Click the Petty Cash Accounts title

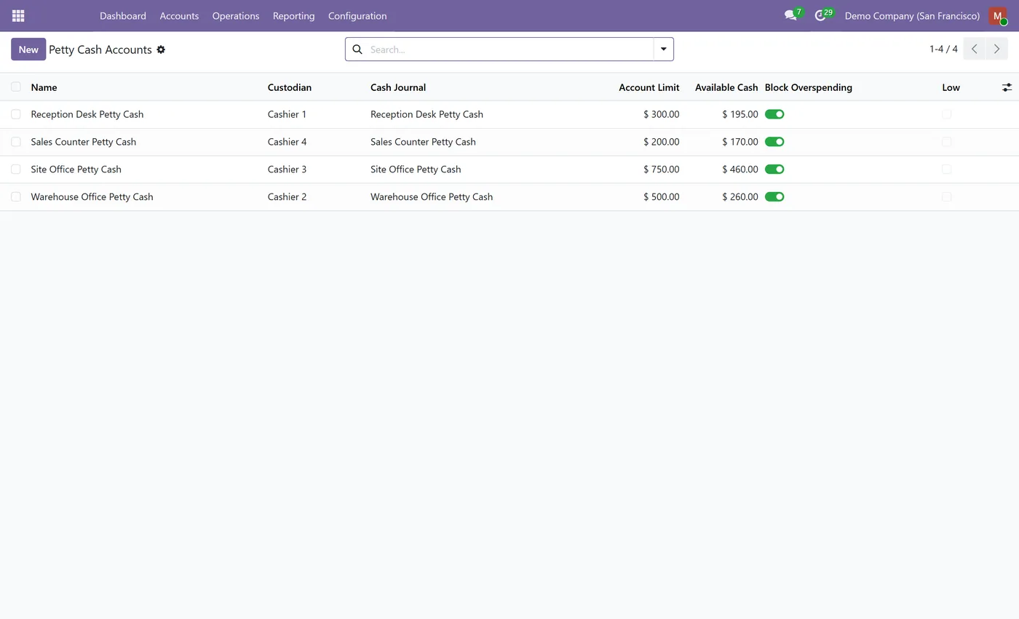click(x=100, y=49)
